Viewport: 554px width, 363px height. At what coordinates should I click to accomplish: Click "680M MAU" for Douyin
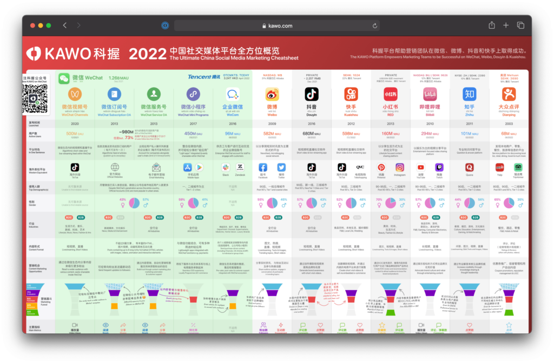tap(311, 134)
